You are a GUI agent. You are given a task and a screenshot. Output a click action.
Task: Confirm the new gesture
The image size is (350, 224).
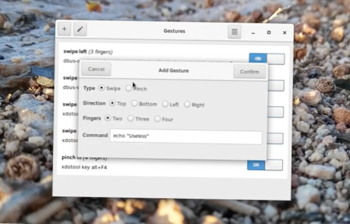point(249,72)
